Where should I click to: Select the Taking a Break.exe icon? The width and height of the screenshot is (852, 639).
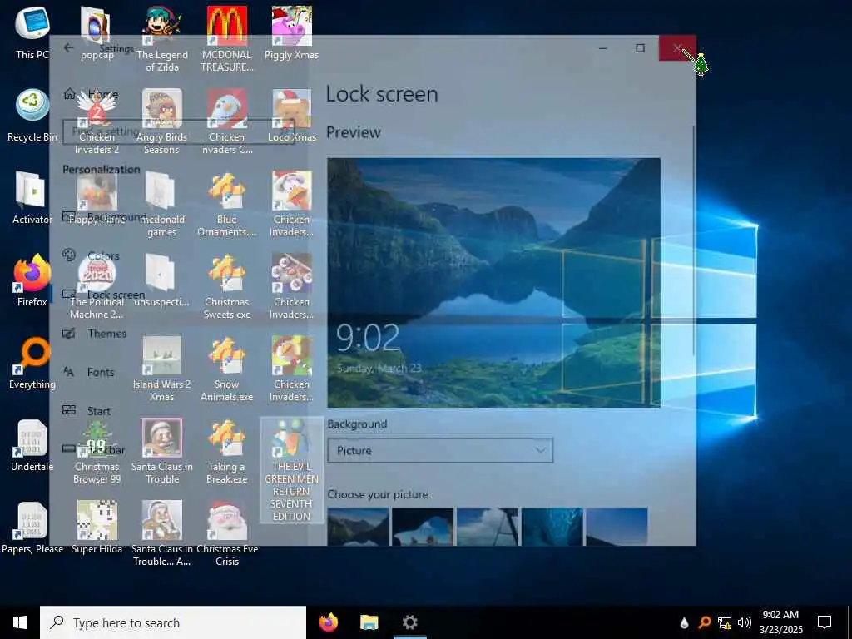(x=227, y=452)
